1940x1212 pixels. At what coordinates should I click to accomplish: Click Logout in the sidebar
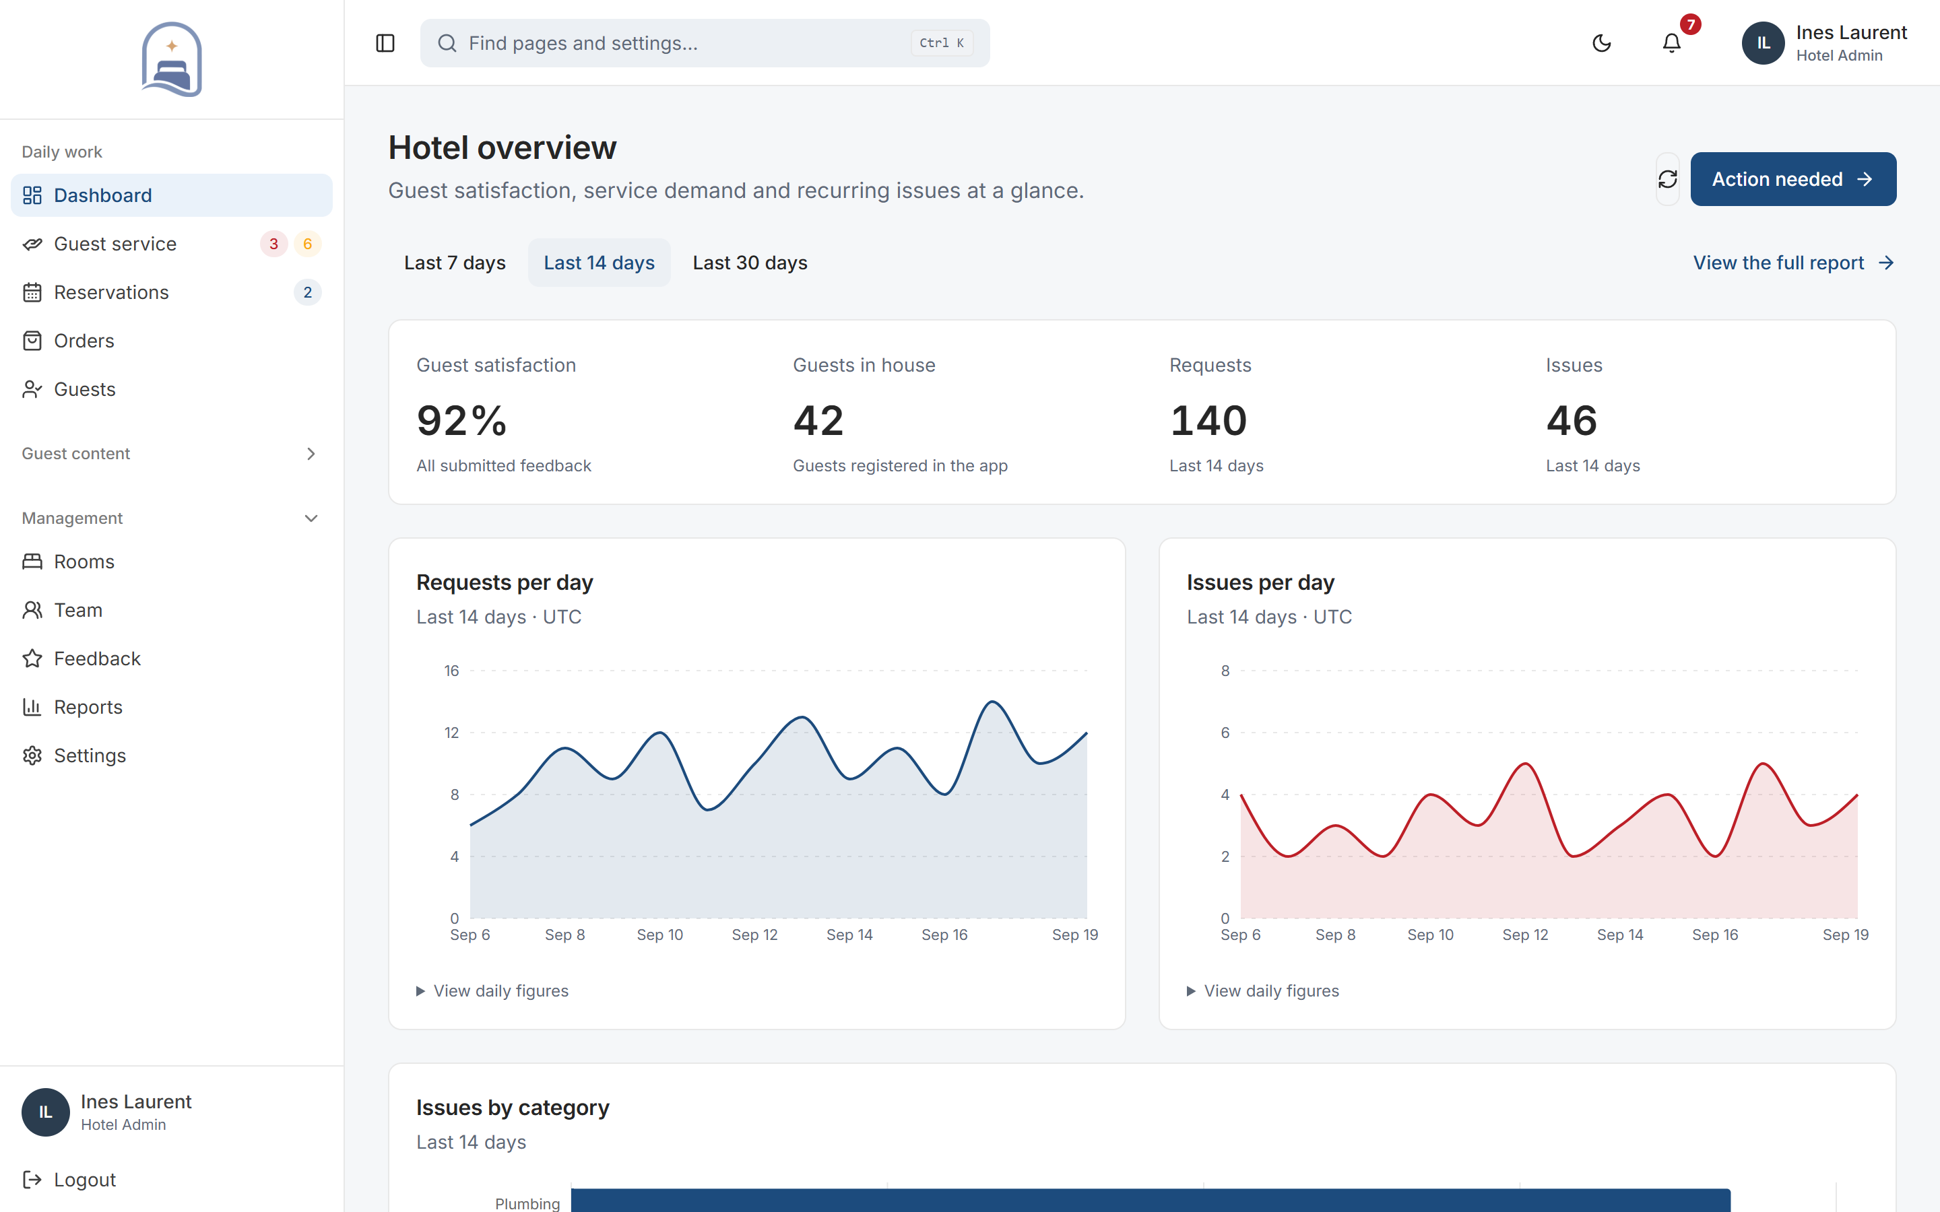[172, 1180]
